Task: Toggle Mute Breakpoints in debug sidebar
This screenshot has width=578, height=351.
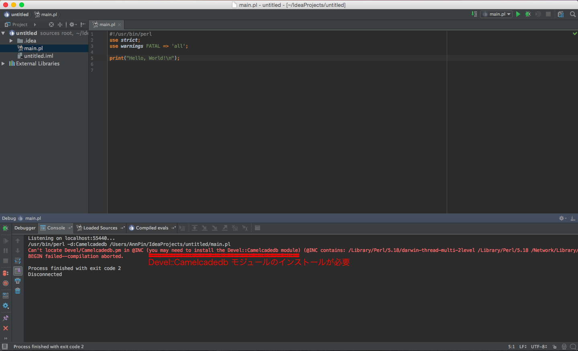Action: pyautogui.click(x=6, y=283)
